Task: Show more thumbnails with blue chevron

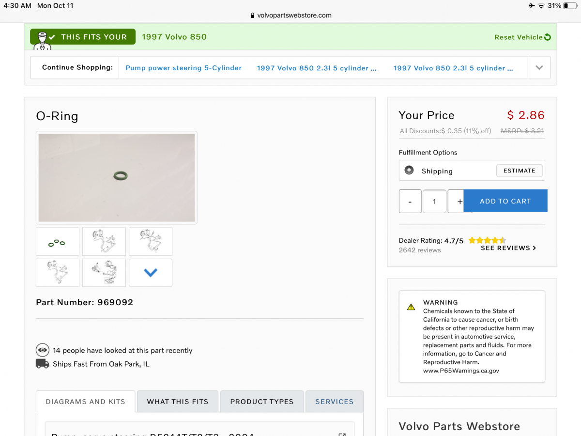Action: click(151, 273)
